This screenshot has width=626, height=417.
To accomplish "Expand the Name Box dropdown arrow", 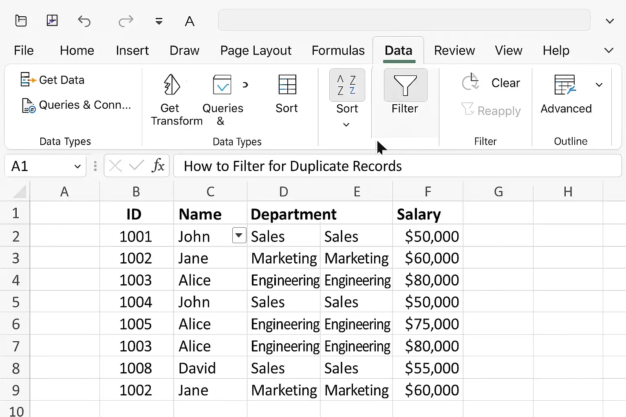I will 77,166.
